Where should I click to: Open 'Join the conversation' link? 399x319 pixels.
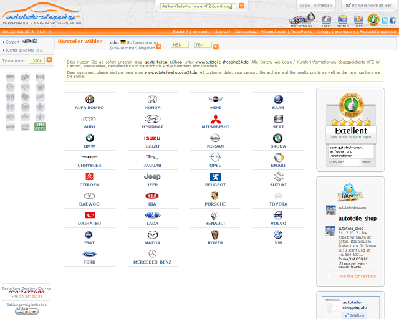click(357, 276)
